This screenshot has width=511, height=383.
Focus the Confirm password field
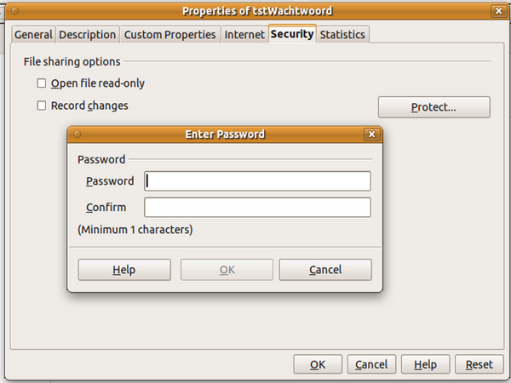(257, 208)
